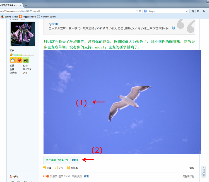This screenshot has width=209, height=182.
Task: Click the star rank icon
Action: tap(11, 55)
